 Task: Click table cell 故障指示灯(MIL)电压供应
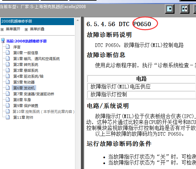pos(142,86)
